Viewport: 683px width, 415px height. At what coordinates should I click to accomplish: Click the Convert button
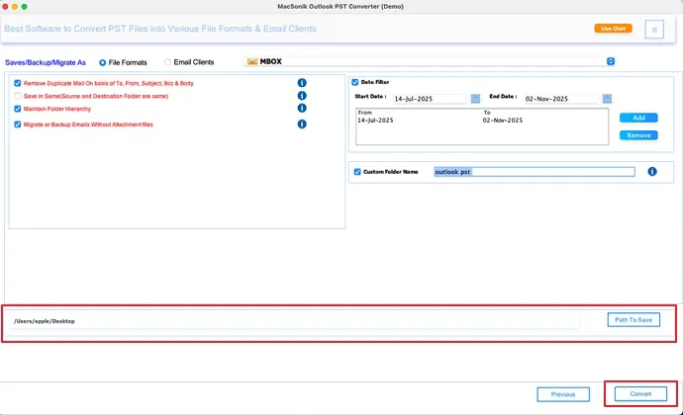[x=640, y=394]
